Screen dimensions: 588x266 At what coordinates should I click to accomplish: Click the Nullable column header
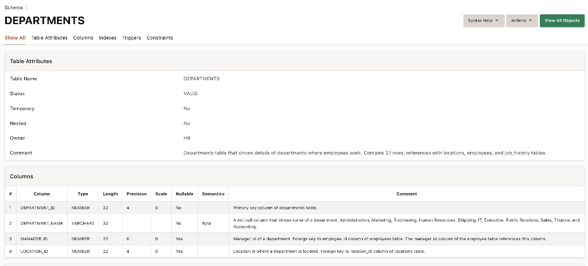(x=184, y=194)
